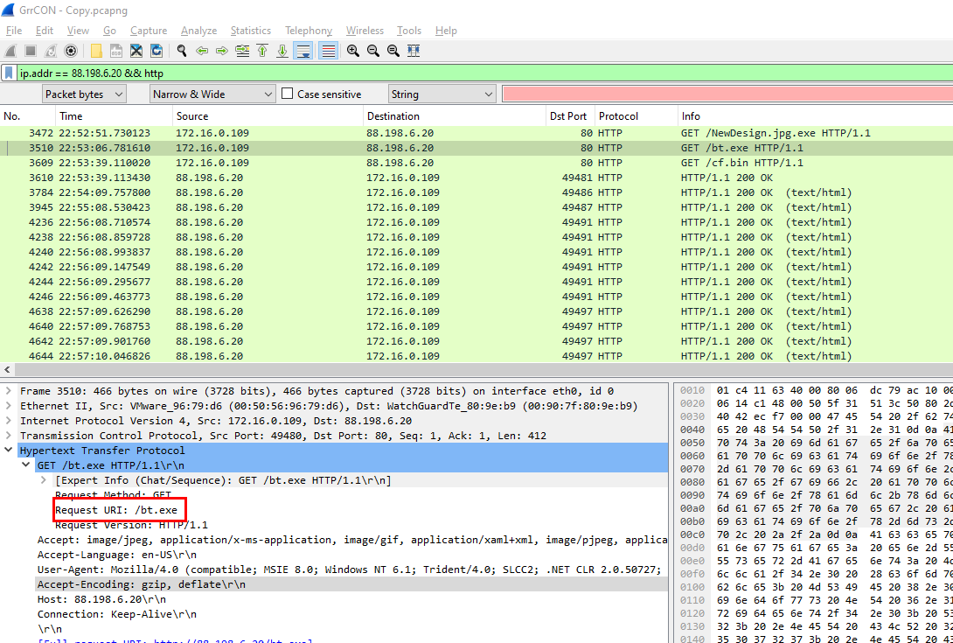Viewport: 953px width, 643px height.
Task: Open the capture options gear icon
Action: [x=71, y=51]
